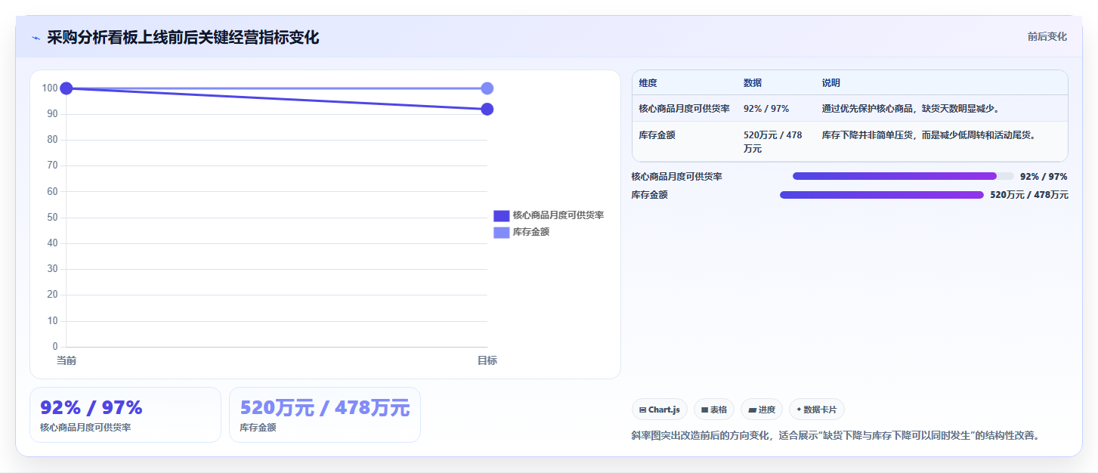1098x473 pixels.
Task: Click the dark point at 目标 near 92
Action: [x=487, y=109]
